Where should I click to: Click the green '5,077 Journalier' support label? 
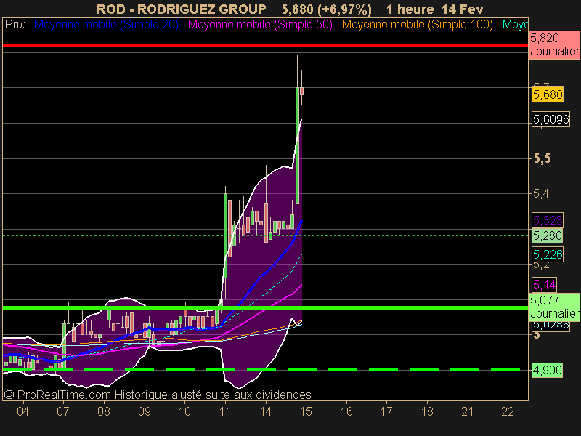[554, 307]
